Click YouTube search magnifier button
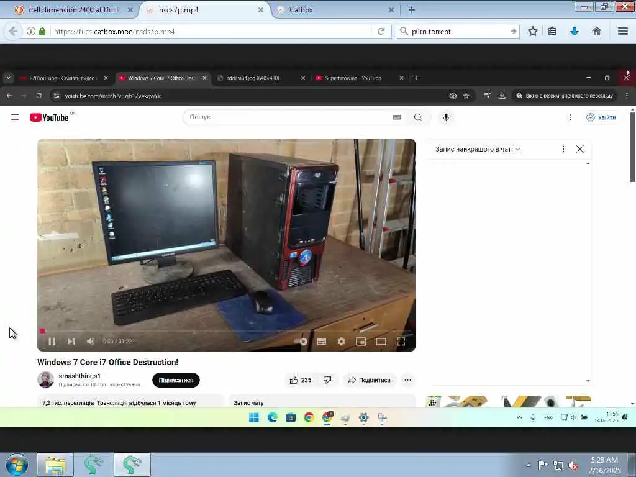 coord(418,117)
